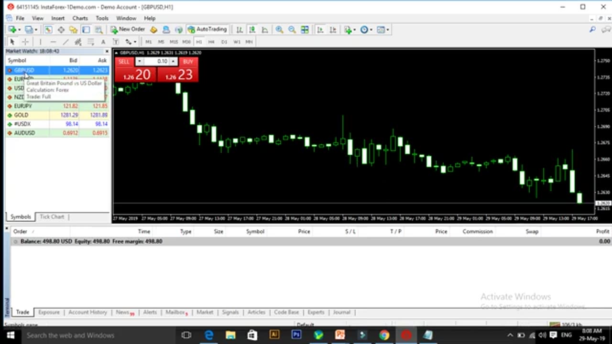Image resolution: width=612 pixels, height=344 pixels.
Task: Close the Market Watch panel
Action: 107,51
